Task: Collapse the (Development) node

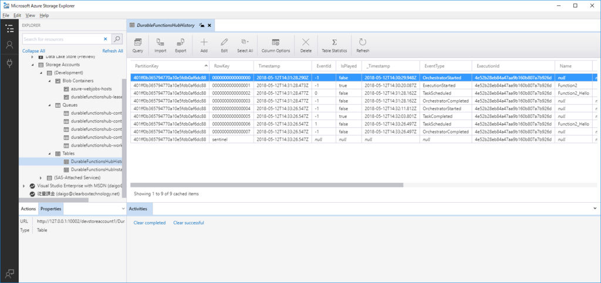Action: click(40, 73)
